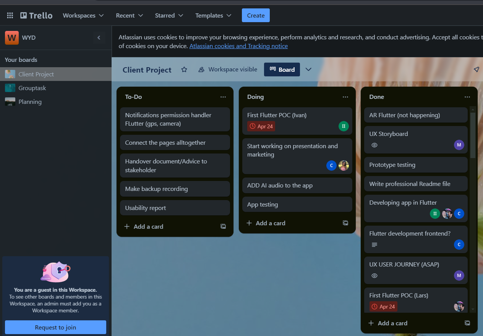Viewport: 483px width, 336px height.
Task: Toggle watch icon on UX Storyboard card
Action: (x=374, y=145)
